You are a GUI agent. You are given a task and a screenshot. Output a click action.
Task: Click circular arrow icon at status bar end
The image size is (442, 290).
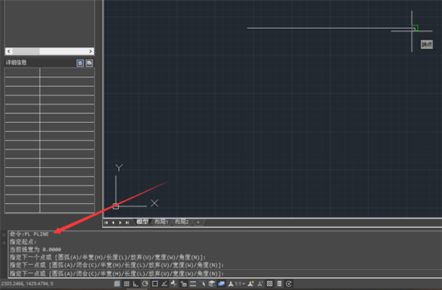pos(289,284)
